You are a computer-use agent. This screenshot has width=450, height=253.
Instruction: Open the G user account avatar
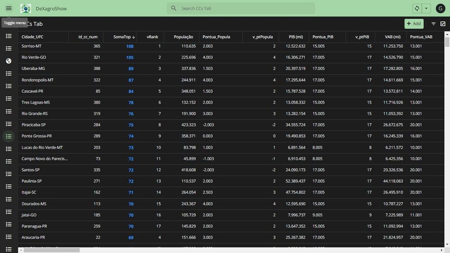point(440,8)
